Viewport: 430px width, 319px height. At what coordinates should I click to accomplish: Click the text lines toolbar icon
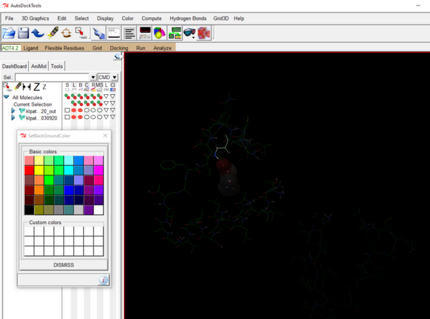(x=130, y=33)
